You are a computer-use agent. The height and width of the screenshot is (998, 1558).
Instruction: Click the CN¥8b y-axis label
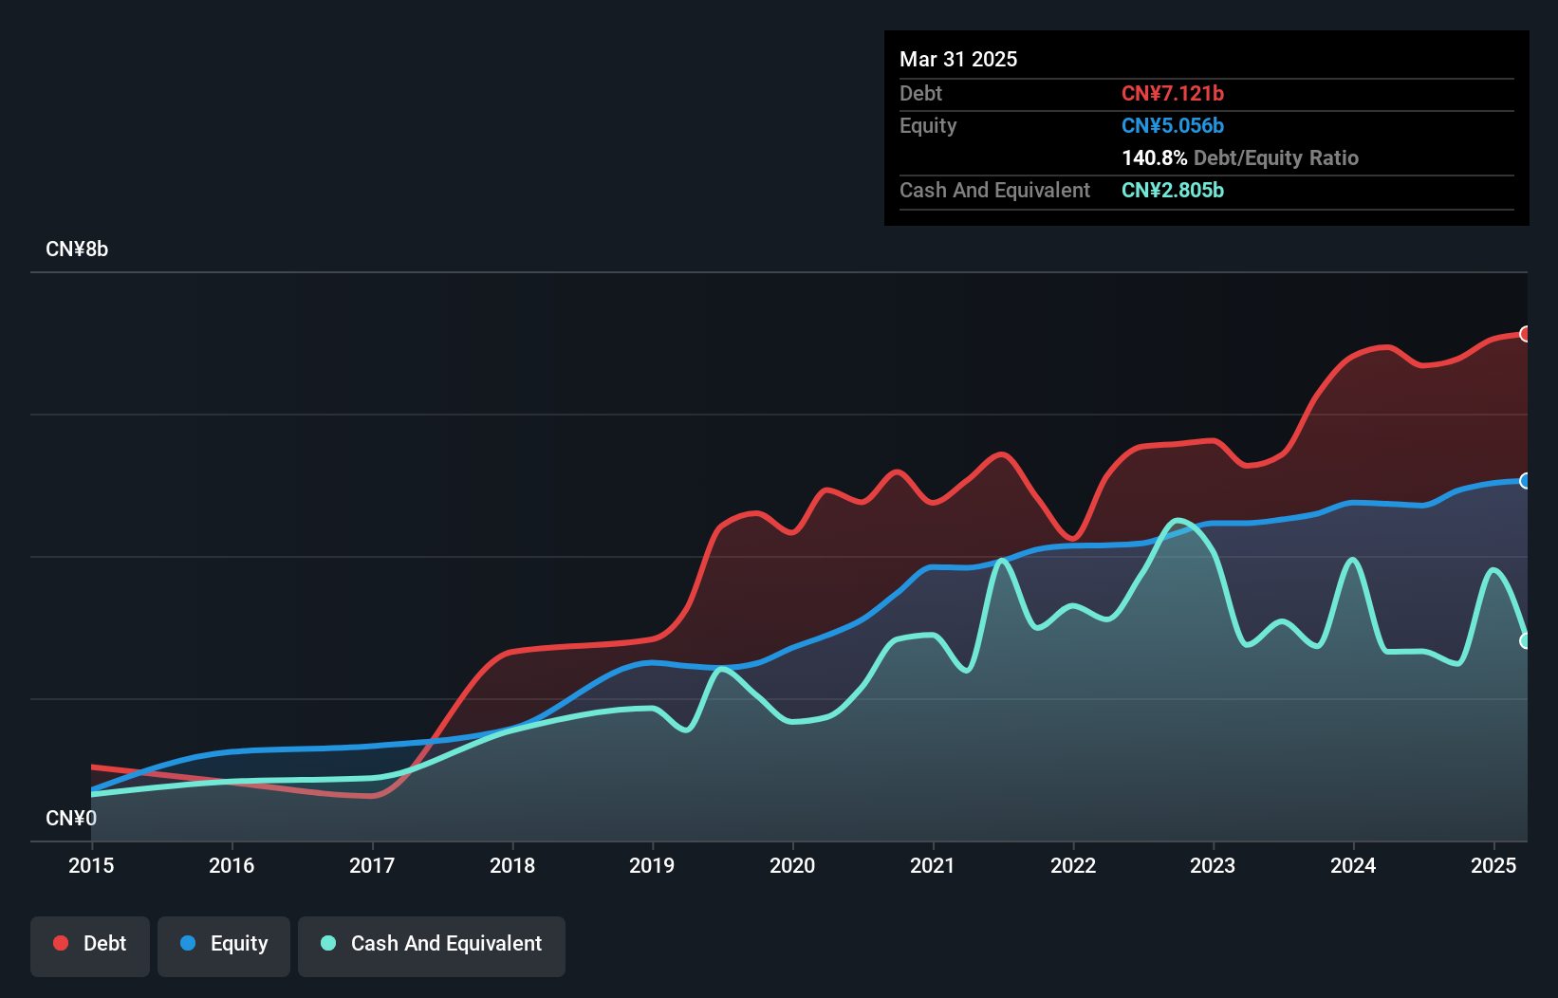(x=77, y=249)
